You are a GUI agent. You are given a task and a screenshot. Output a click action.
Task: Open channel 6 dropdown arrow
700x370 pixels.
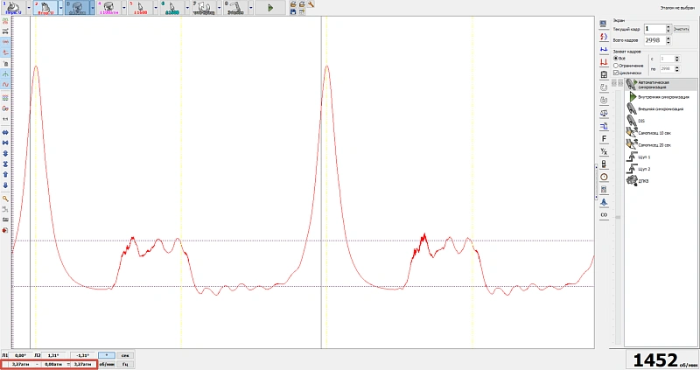click(187, 8)
